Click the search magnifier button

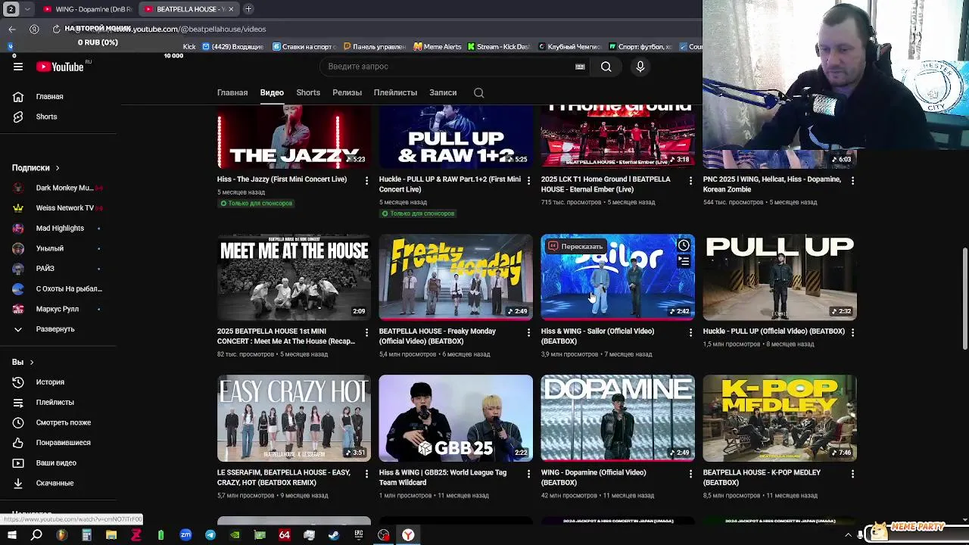(x=606, y=67)
